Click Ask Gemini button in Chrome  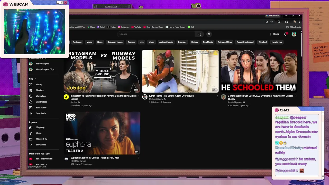click(x=272, y=16)
